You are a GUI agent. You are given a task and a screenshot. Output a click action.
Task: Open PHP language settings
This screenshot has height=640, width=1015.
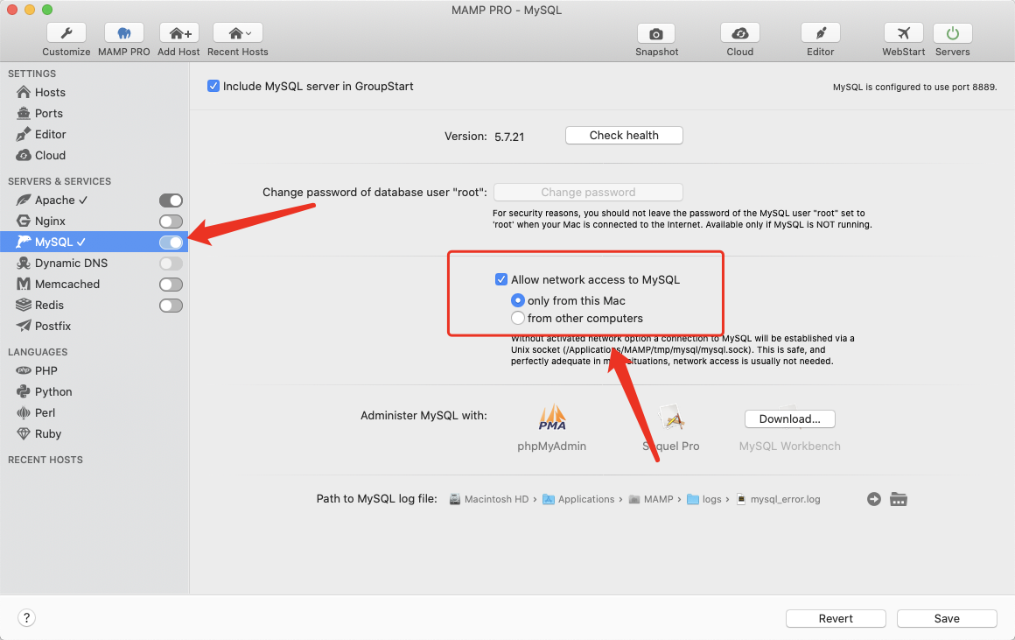[x=94, y=370]
